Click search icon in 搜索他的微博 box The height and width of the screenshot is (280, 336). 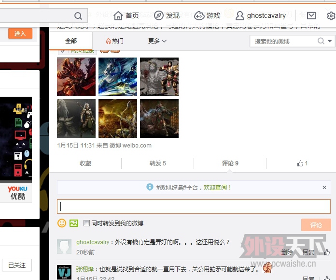coord(321,41)
